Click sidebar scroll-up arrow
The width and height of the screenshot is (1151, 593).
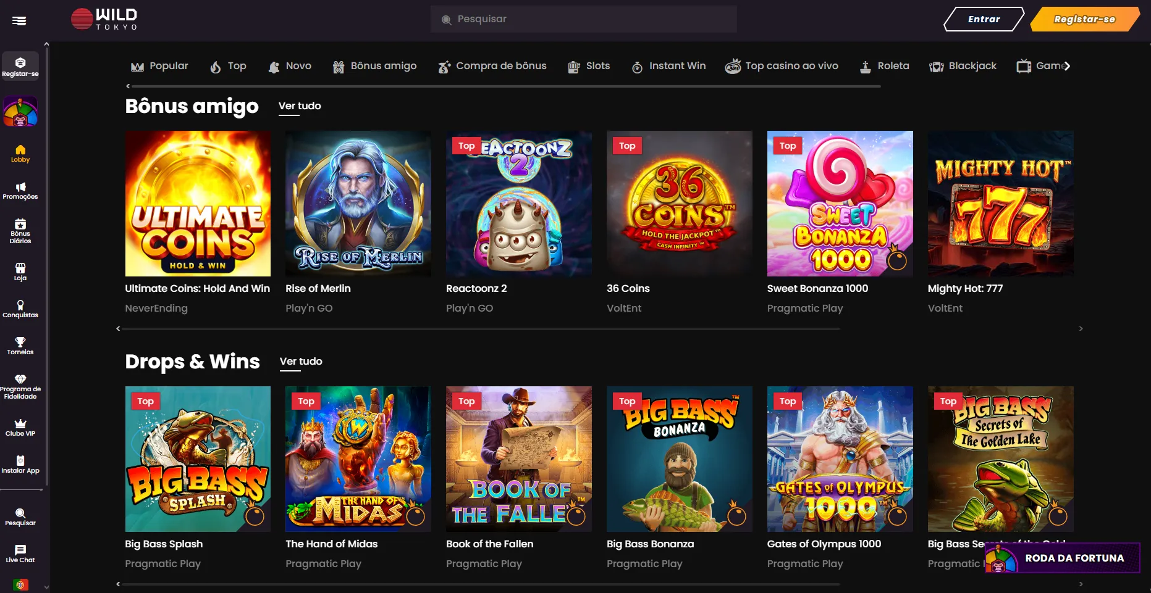pos(46,44)
